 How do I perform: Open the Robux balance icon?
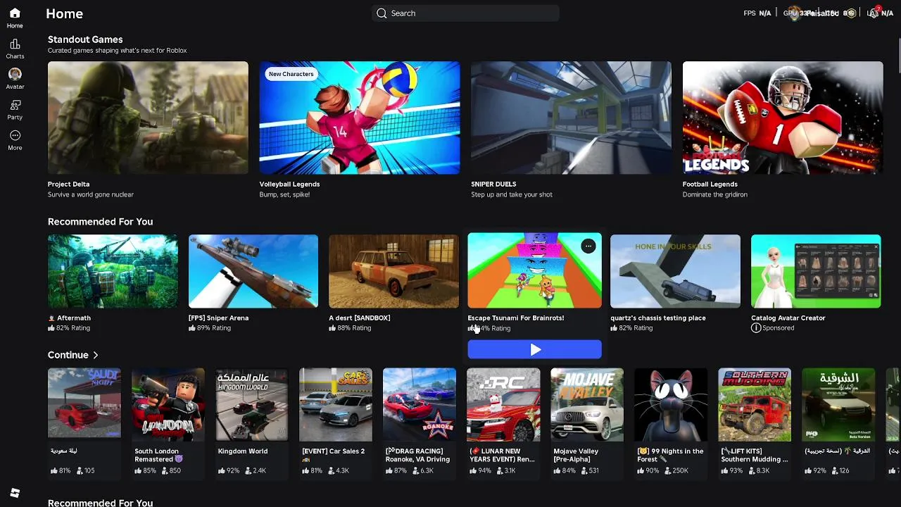tap(851, 13)
